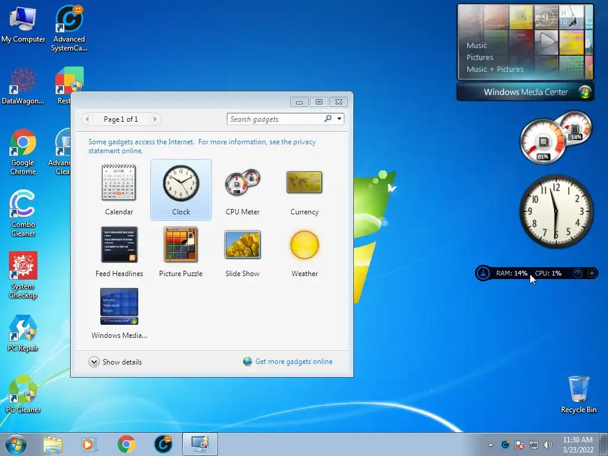Open System Checkup desktop shortcut
The image size is (608, 456).
pos(23,275)
